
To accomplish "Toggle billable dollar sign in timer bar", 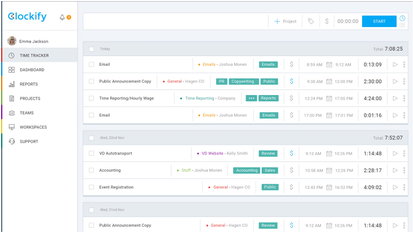I will click(x=326, y=21).
